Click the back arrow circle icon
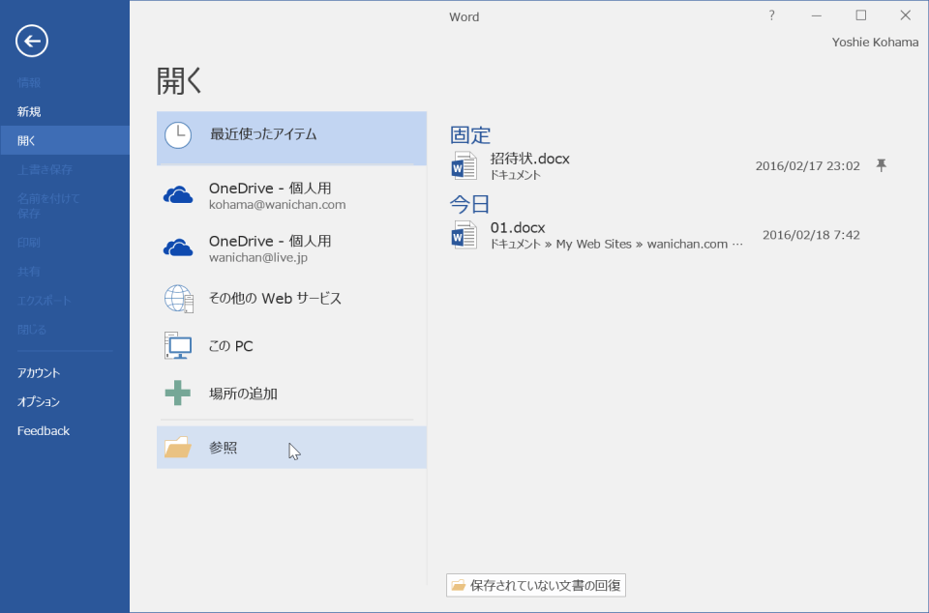This screenshot has width=929, height=613. 32,41
